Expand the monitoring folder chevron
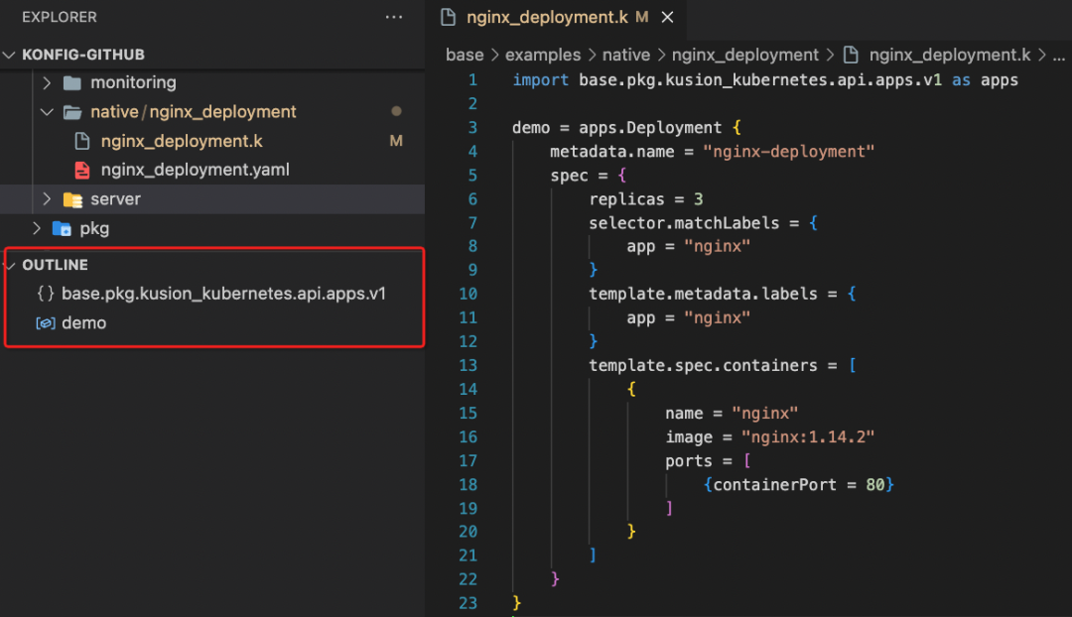Screen dimensions: 1072x617 (47, 82)
